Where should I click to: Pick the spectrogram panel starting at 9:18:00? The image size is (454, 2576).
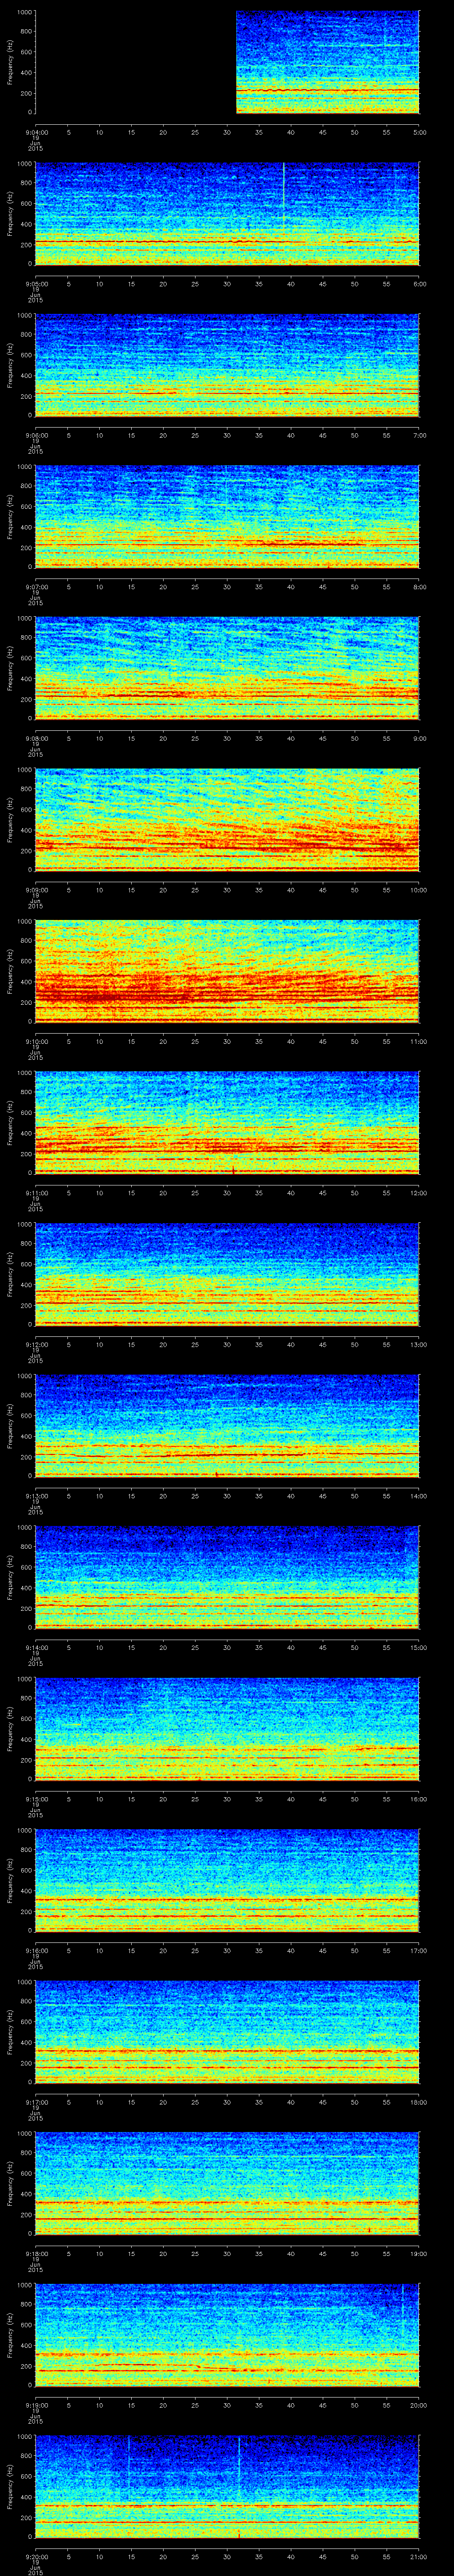point(227,2183)
